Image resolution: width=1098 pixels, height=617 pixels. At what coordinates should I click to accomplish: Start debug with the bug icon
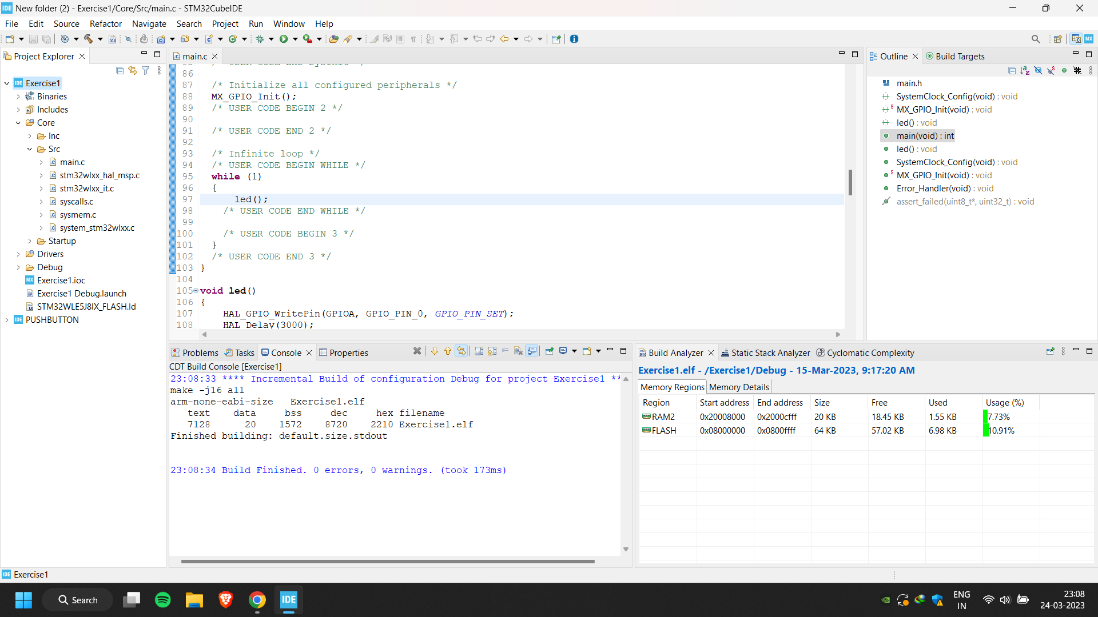[260, 39]
